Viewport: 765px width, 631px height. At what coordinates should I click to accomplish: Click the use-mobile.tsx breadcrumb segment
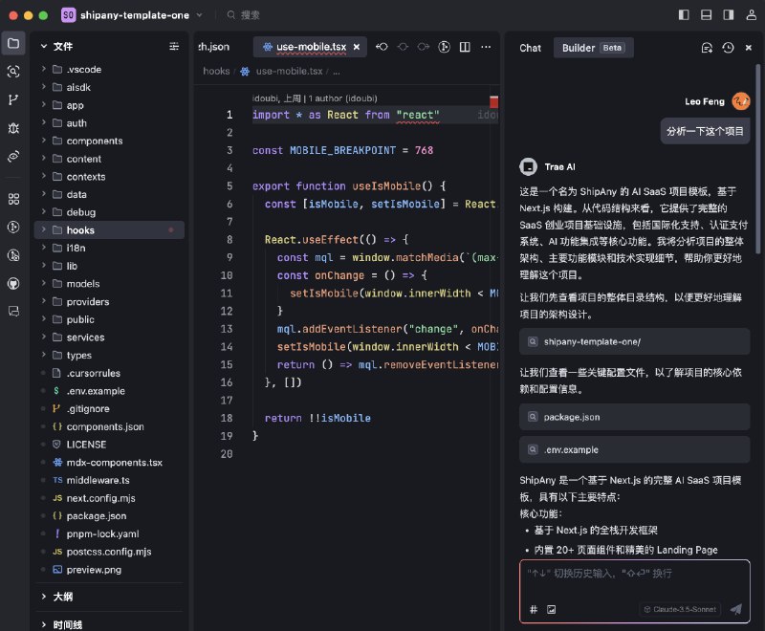point(289,71)
